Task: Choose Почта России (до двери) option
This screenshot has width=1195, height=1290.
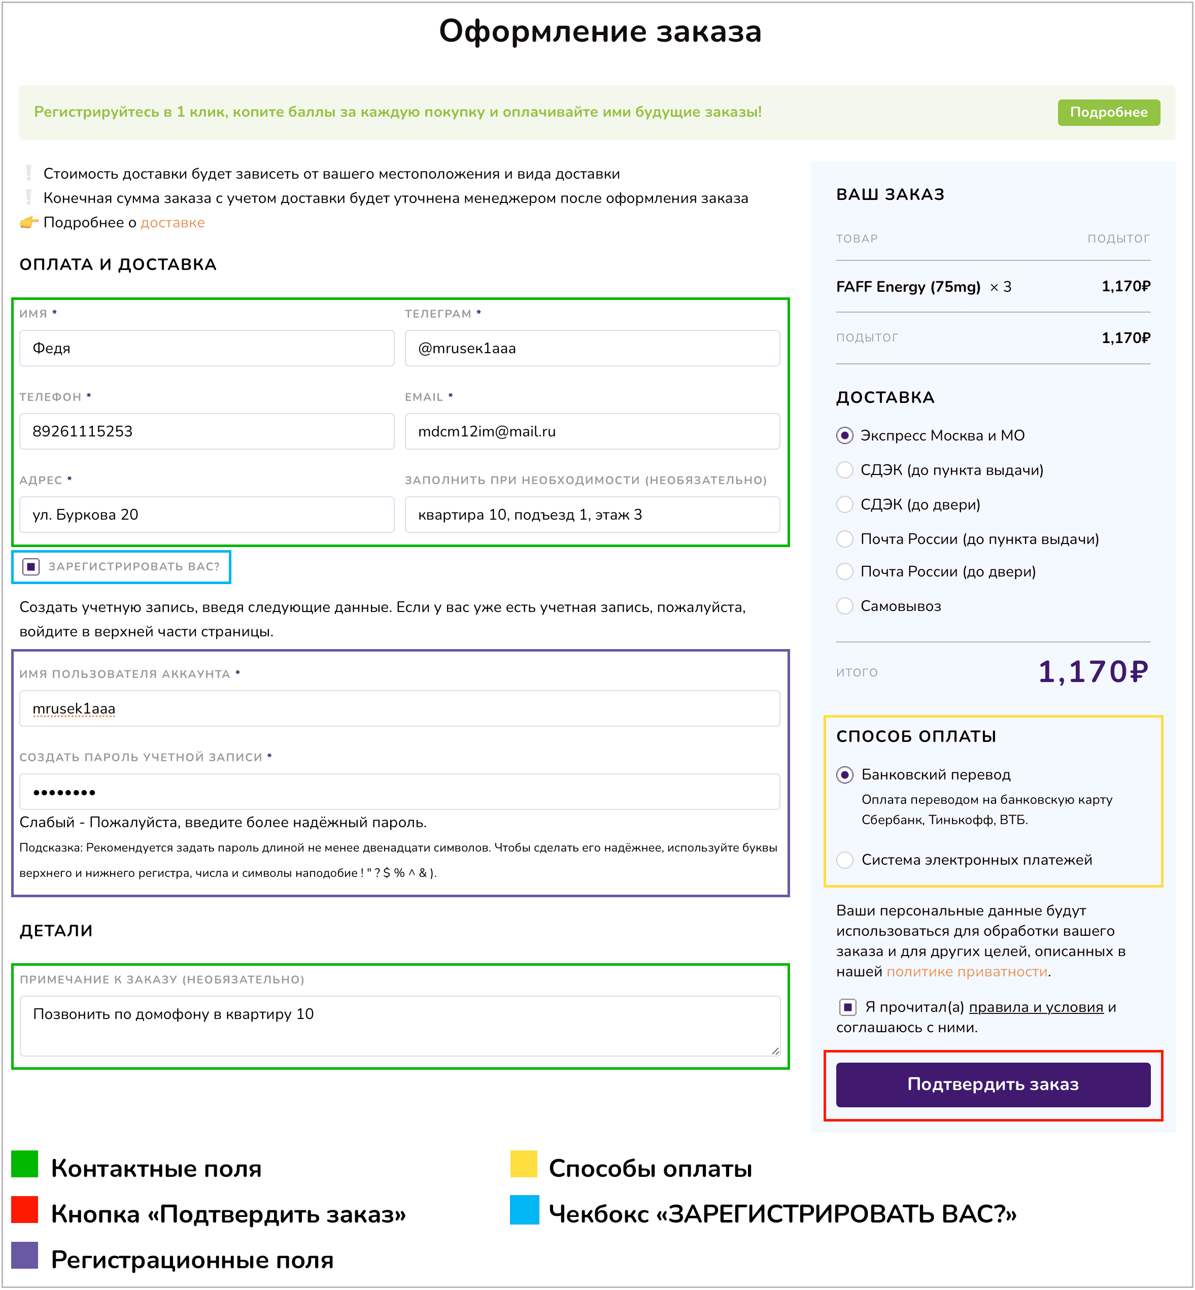Action: coord(844,571)
